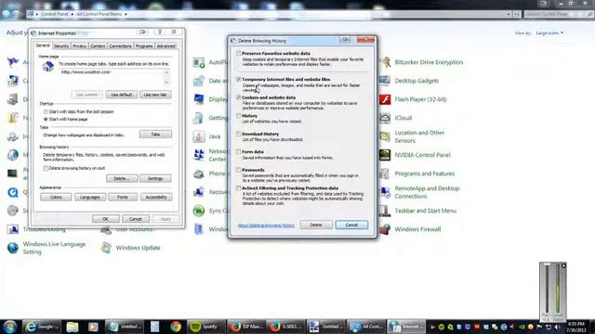Screen dimensions: 595x334
Task: Open iCloud control panel icon
Action: (x=385, y=118)
